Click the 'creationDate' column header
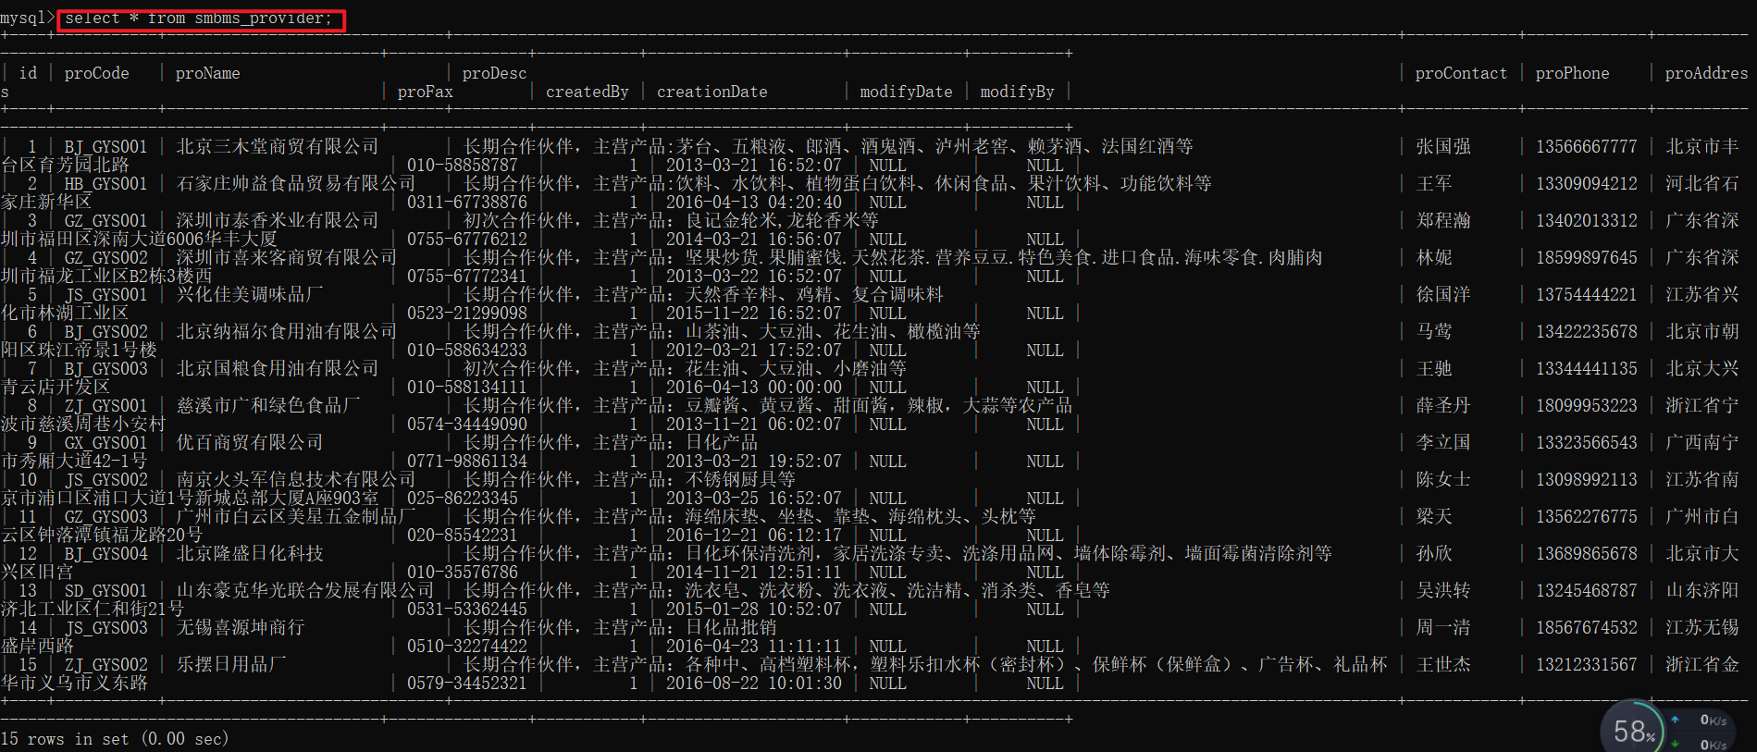 [712, 92]
